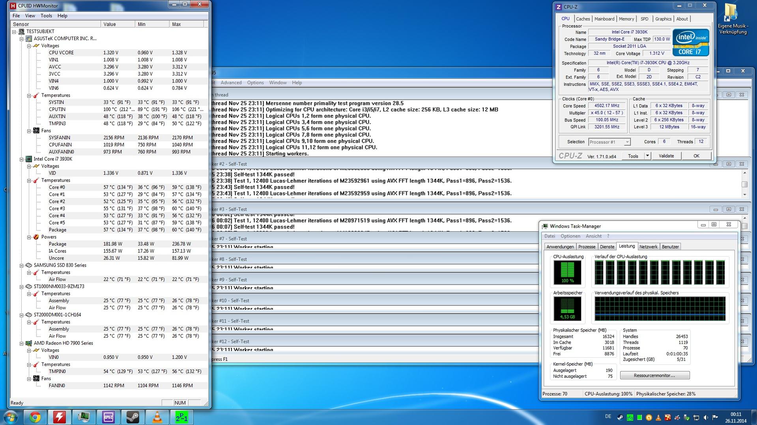Screen dimensions: 757x425
Task: Click the drive icon beside SAMSUNG SSD 830 Series
Action: point(29,265)
